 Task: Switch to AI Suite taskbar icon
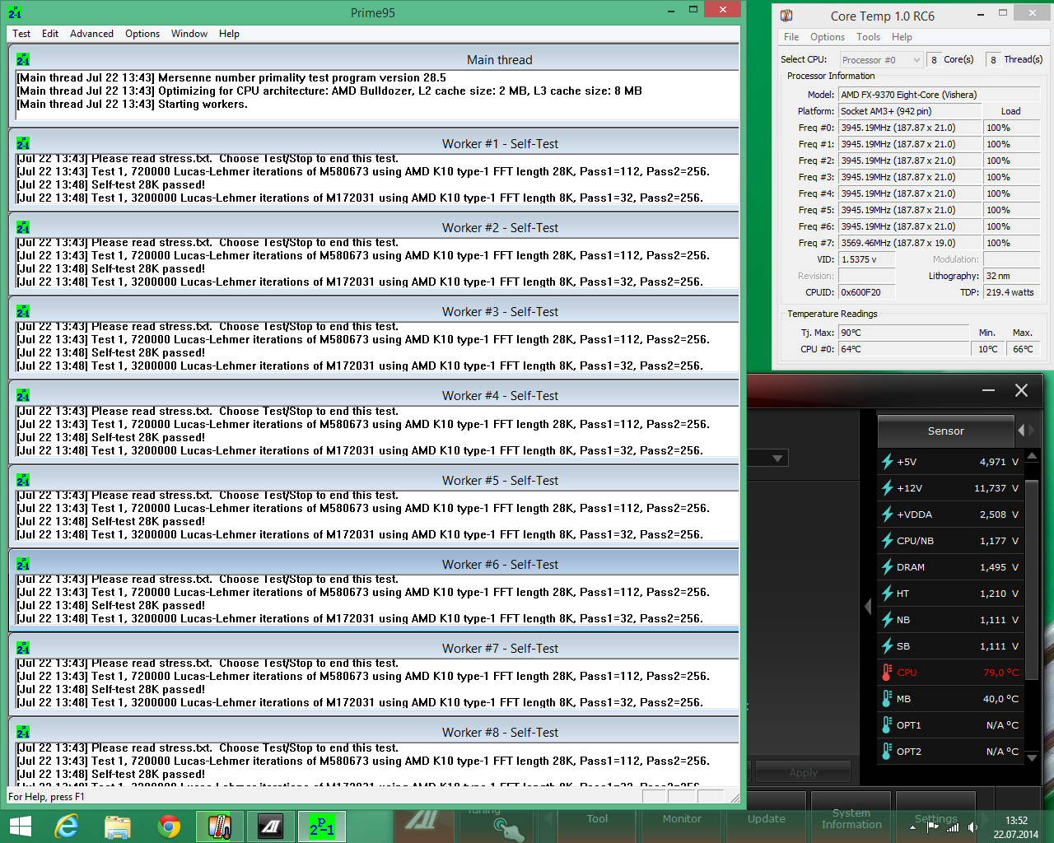[x=270, y=827]
